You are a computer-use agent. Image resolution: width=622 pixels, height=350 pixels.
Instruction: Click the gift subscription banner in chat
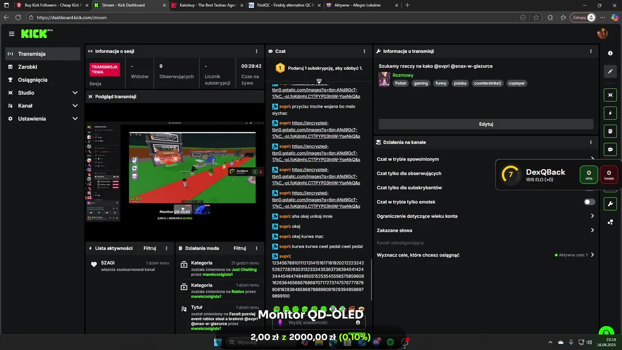[x=319, y=68]
